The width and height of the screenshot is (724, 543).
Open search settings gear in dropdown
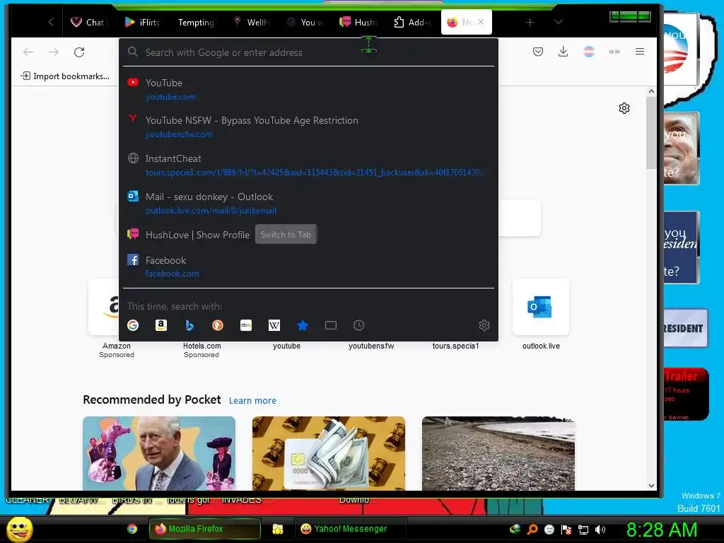click(484, 325)
